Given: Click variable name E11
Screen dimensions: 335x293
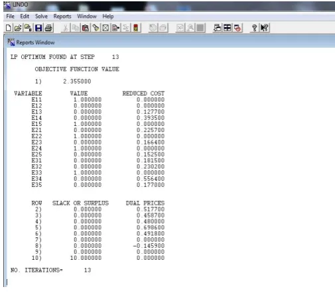Looking at the screenshot, I should point(36,99).
